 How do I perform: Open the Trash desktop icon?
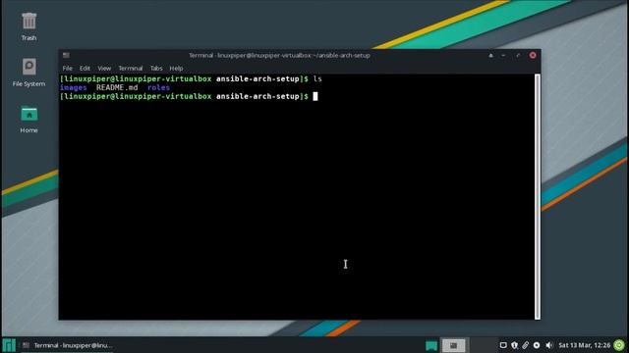[29, 26]
